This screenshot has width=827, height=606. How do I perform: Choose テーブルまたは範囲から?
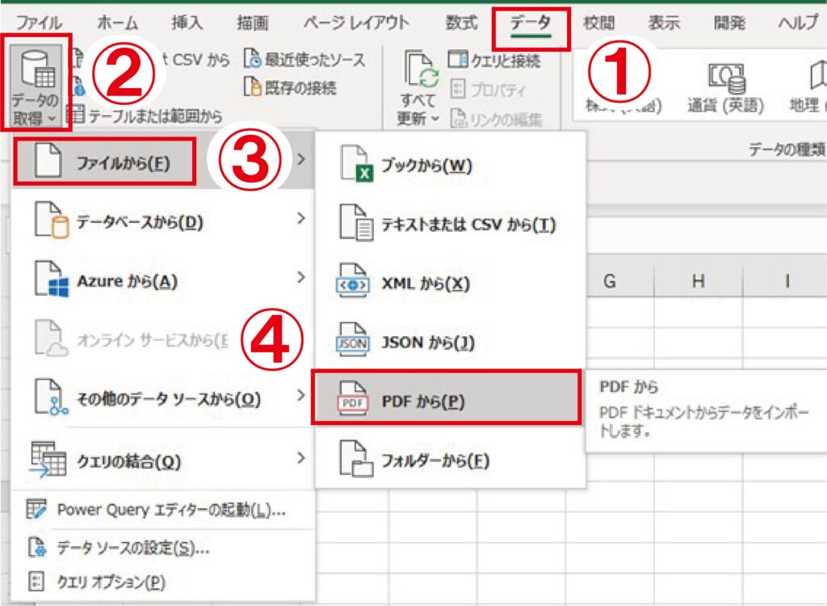pyautogui.click(x=146, y=116)
